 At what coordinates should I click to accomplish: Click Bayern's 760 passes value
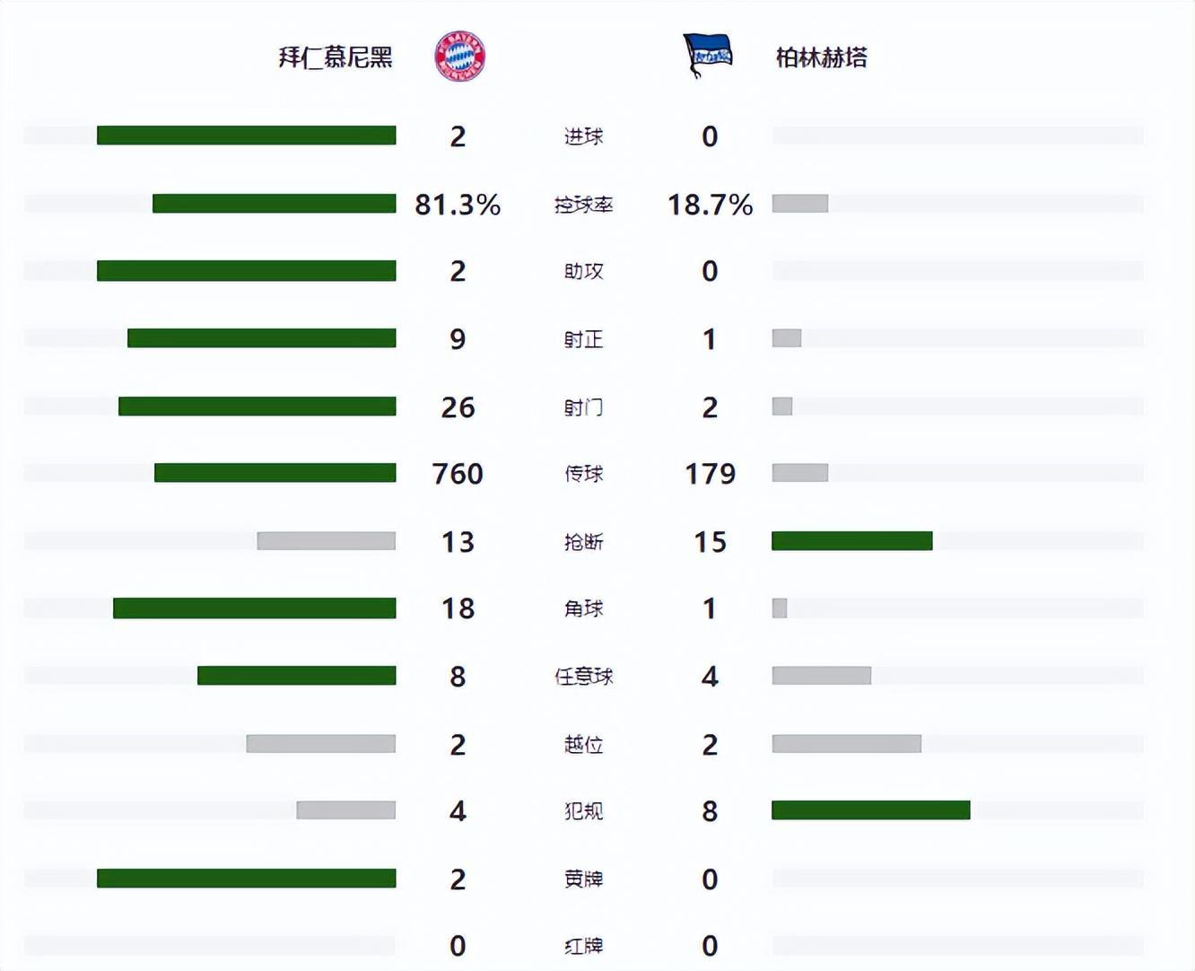(458, 474)
